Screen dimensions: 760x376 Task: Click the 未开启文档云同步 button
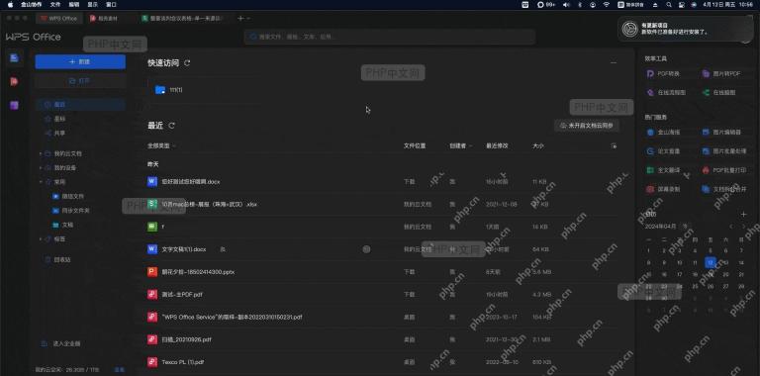click(587, 126)
